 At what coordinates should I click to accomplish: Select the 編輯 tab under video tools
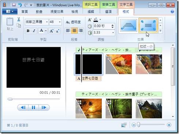(91, 12)
